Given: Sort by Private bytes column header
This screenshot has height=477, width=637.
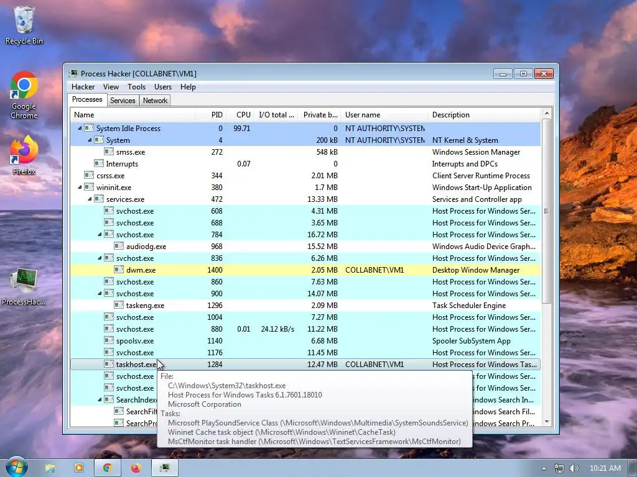Looking at the screenshot, I should pyautogui.click(x=320, y=115).
